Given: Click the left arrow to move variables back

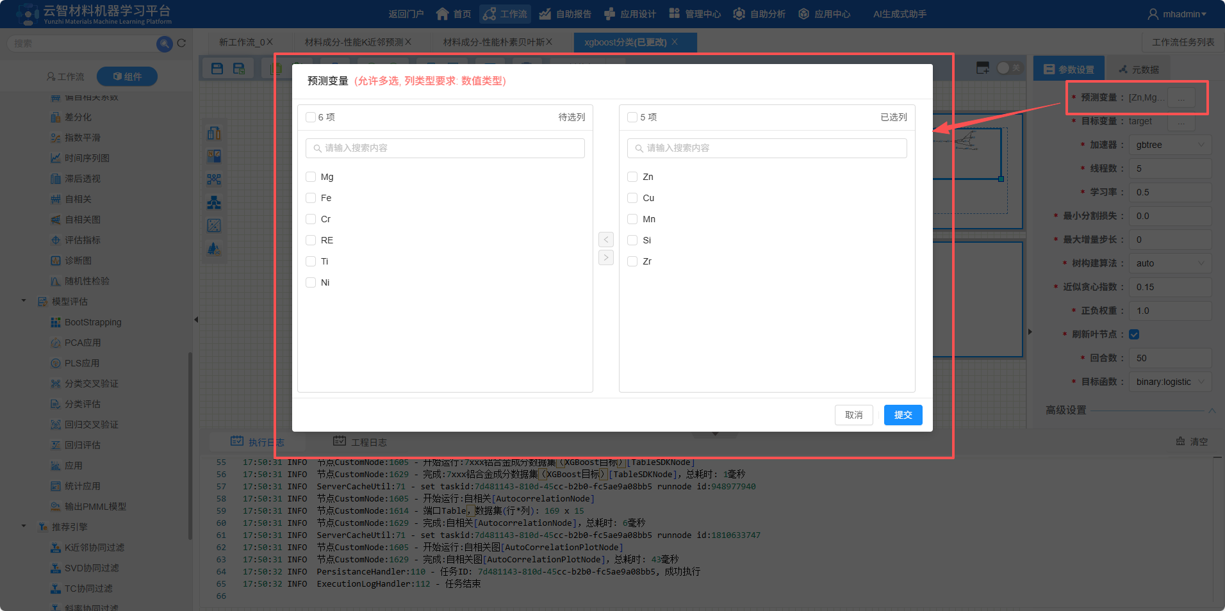Looking at the screenshot, I should (605, 239).
